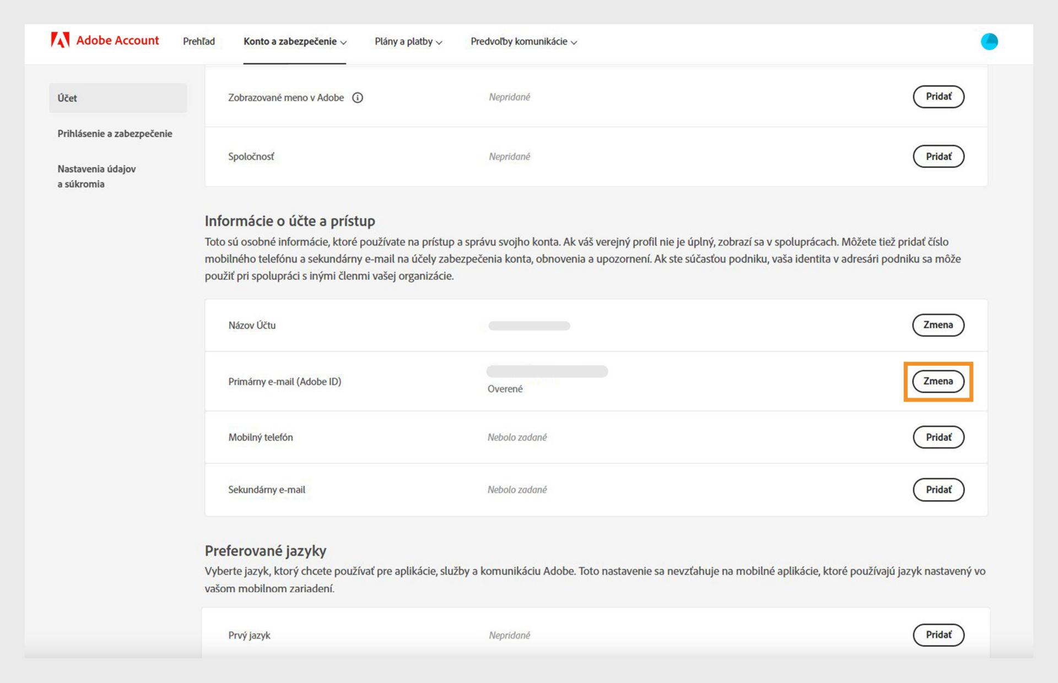Open Prihlásenie a zabezpečenie sidebar item
Viewport: 1058px width, 683px height.
[x=115, y=133]
